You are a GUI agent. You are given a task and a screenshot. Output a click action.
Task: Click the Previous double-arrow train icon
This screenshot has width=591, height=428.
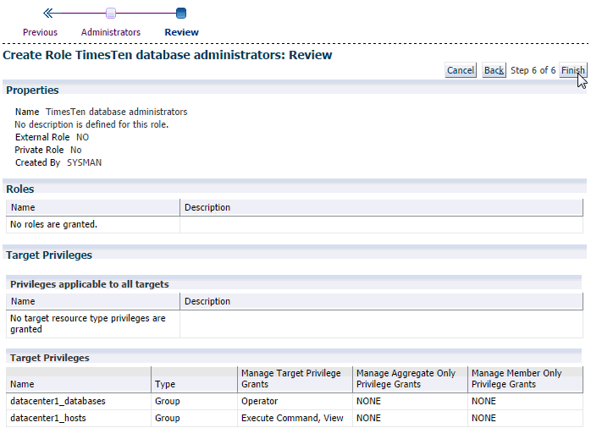tap(48, 14)
